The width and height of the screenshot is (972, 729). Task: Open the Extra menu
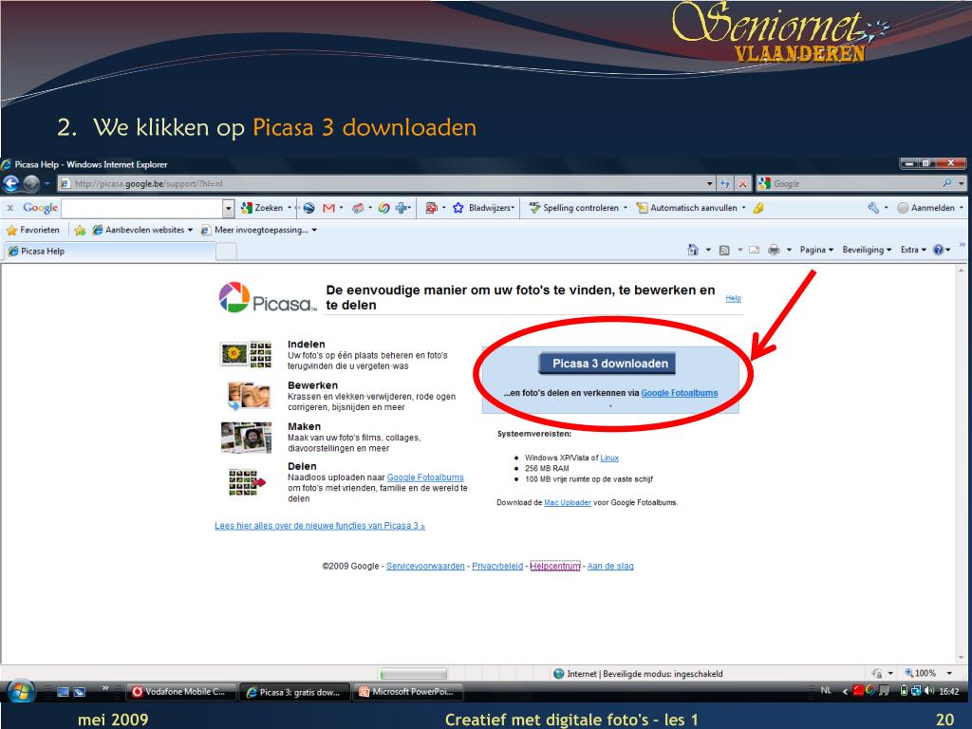tap(913, 250)
